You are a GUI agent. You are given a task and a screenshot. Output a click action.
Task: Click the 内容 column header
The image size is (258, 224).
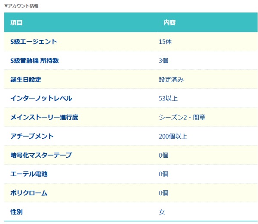pos(169,22)
